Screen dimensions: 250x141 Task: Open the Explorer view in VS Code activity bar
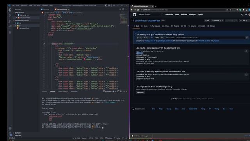click(10, 10)
